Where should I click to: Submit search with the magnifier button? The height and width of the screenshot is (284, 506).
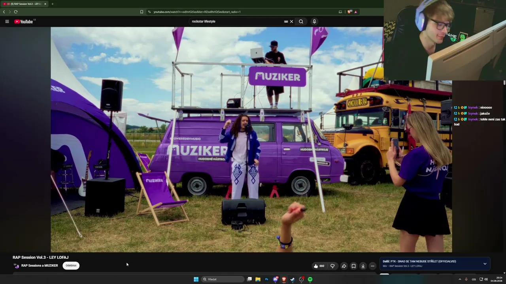coord(301,21)
